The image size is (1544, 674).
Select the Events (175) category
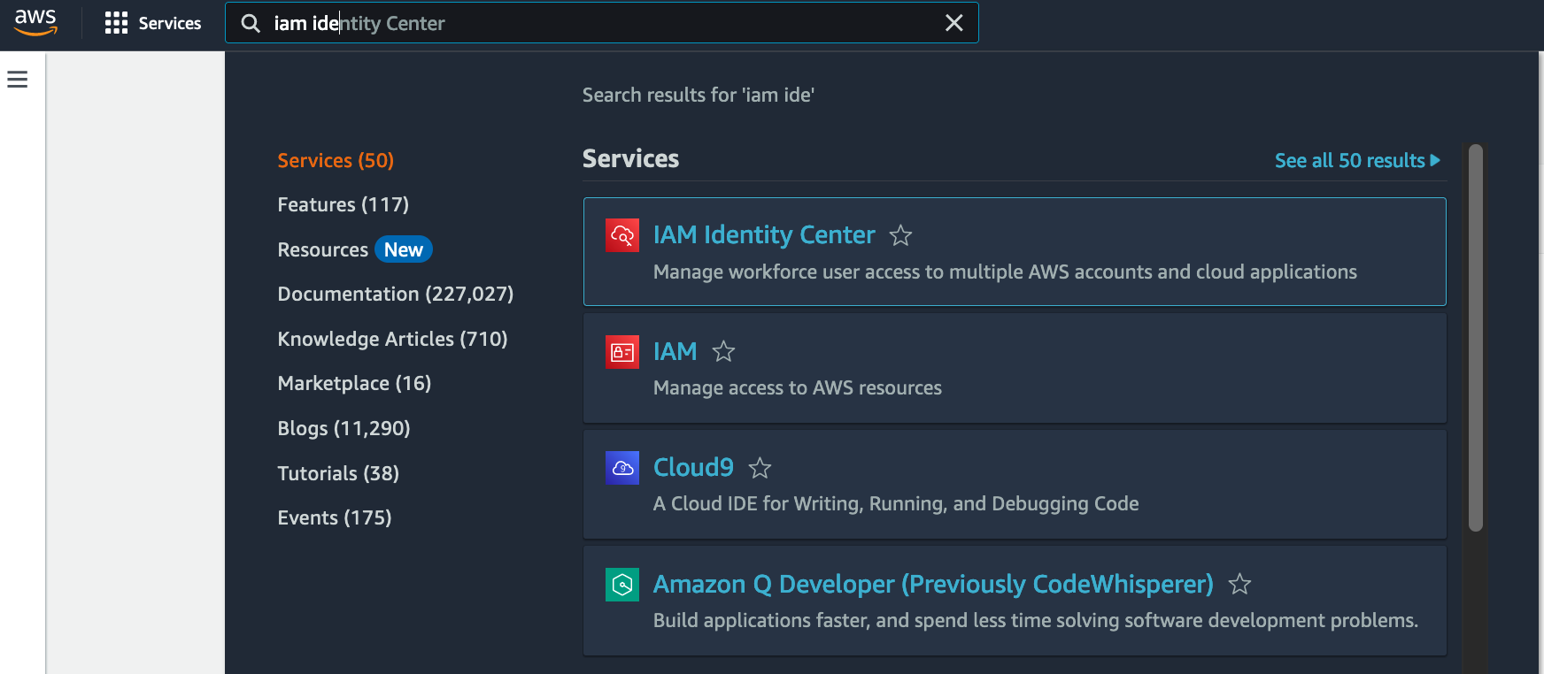click(335, 517)
